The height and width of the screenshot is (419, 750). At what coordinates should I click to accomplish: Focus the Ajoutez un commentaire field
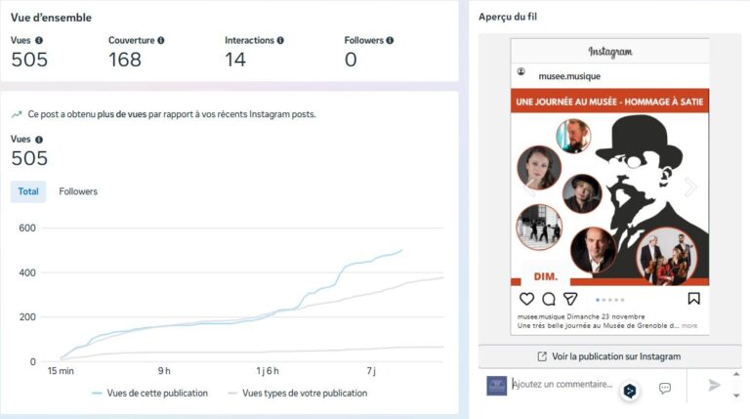tap(562, 384)
